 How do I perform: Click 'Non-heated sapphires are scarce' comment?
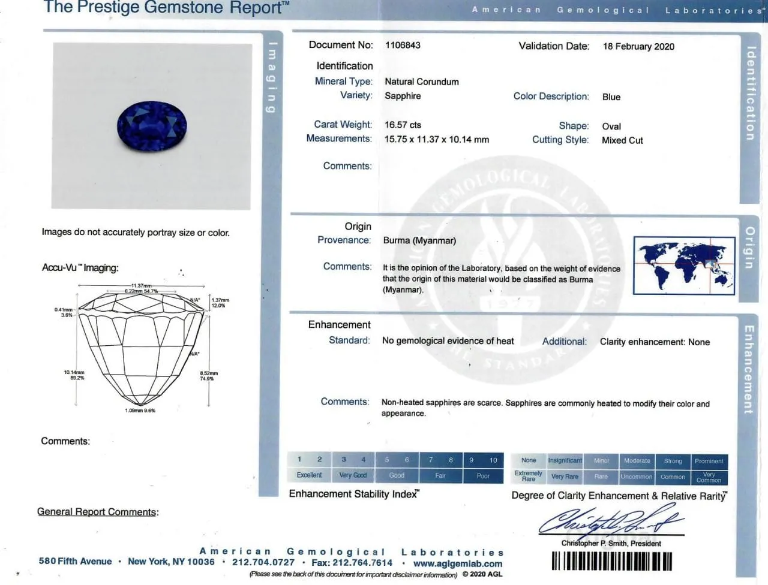(545, 408)
